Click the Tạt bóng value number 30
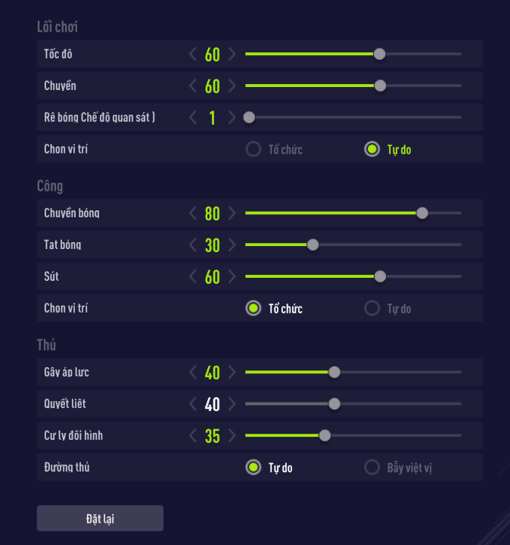 (213, 245)
